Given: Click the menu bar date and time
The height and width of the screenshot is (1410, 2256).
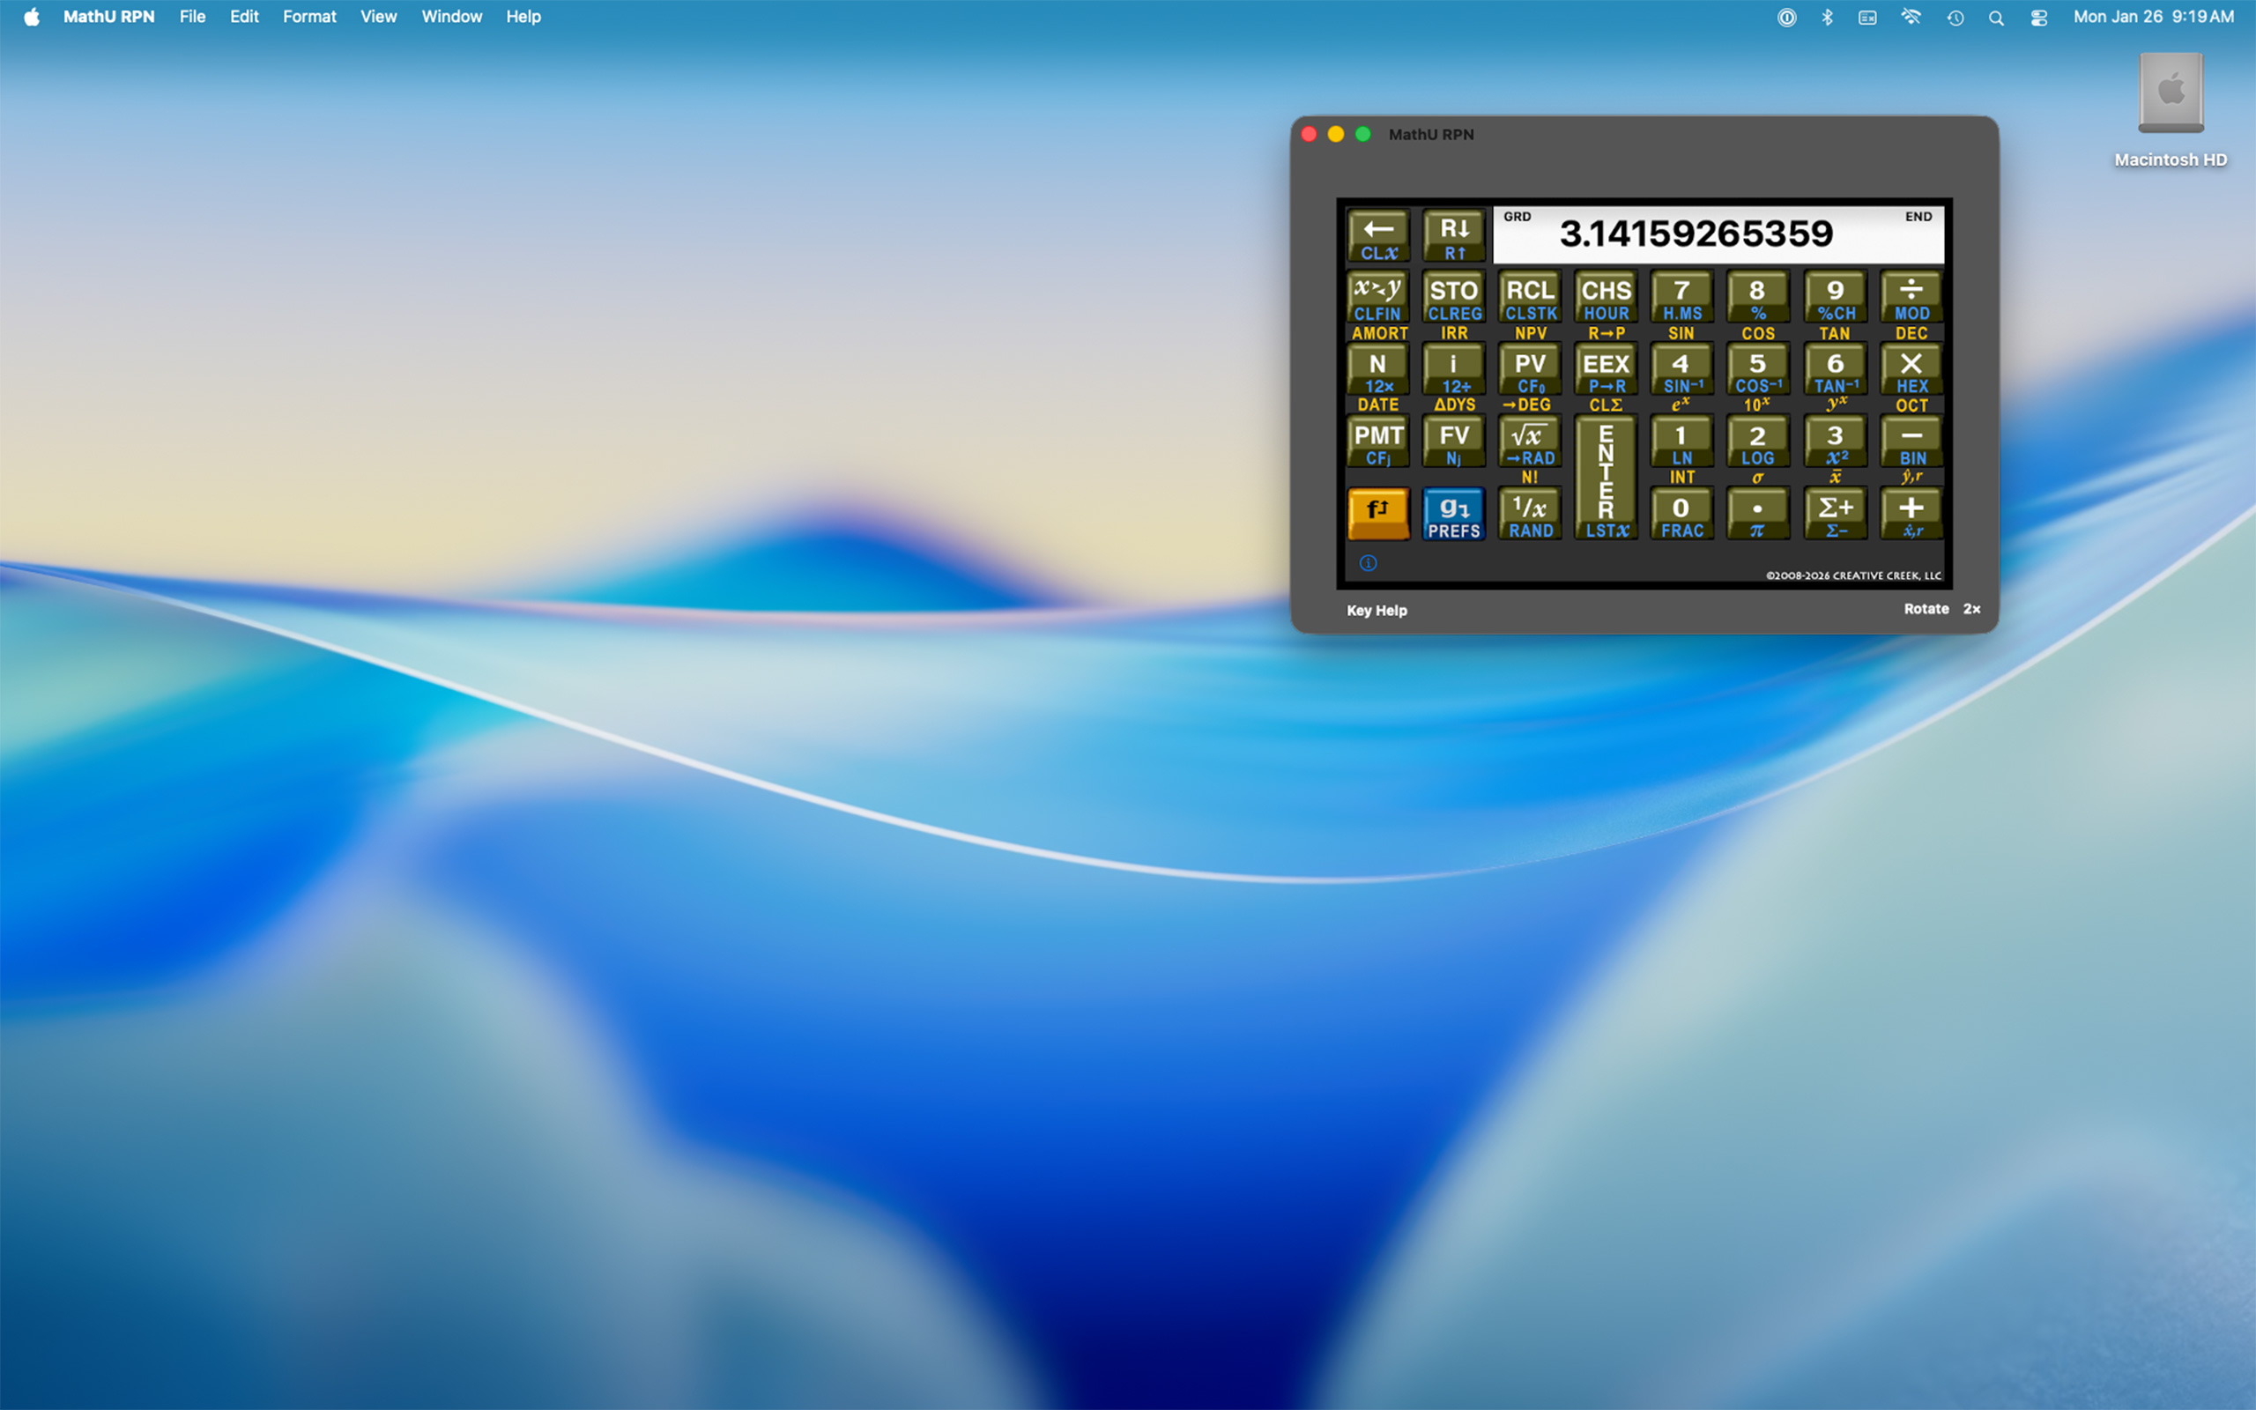Looking at the screenshot, I should point(2154,17).
